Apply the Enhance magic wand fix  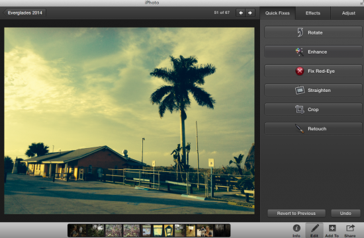pyautogui.click(x=313, y=52)
